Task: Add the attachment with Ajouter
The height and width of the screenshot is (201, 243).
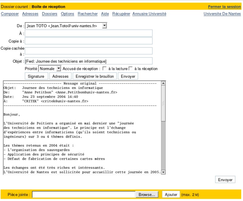Action: pos(171,194)
